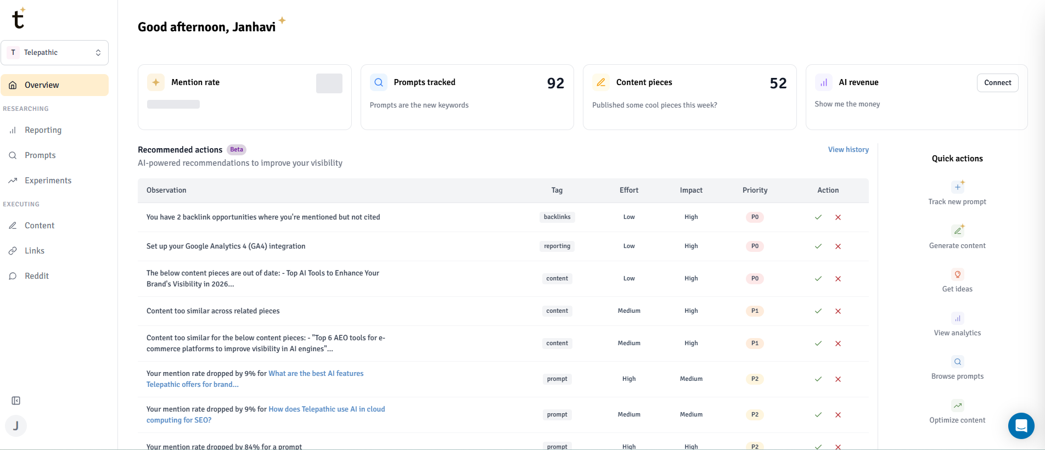The height and width of the screenshot is (450, 1045).
Task: Click the Track new prompt quick action icon
Action: pos(957,187)
